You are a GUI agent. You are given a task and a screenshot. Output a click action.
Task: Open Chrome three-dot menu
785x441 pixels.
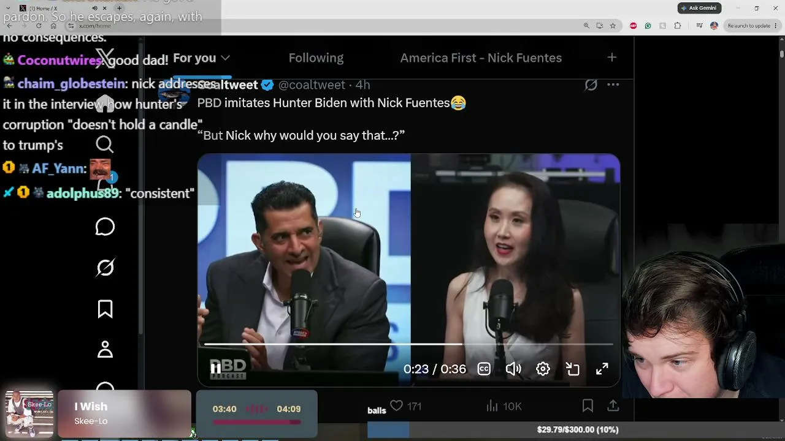[x=777, y=26]
